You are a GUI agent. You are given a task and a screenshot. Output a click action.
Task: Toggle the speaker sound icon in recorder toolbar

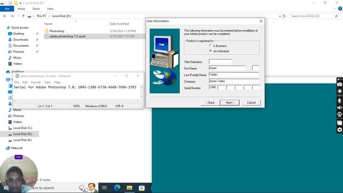339,108
